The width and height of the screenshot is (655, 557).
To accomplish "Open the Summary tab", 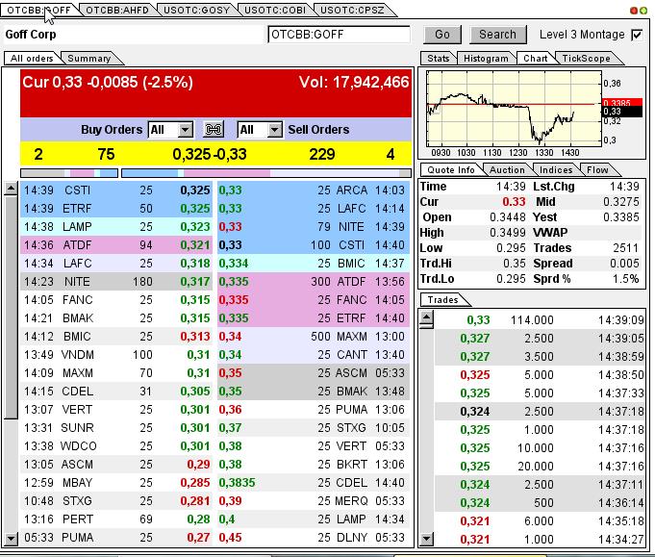I will coord(88,59).
